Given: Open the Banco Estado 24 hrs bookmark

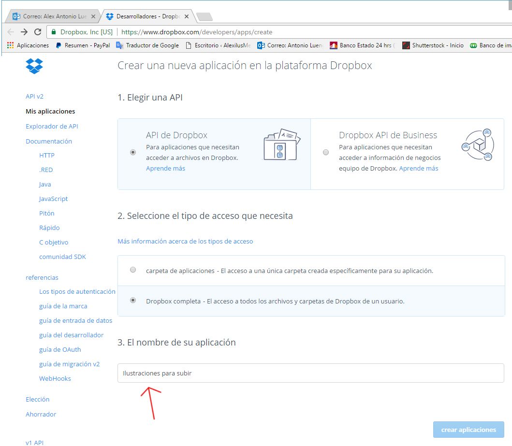Looking at the screenshot, I should 363,45.
